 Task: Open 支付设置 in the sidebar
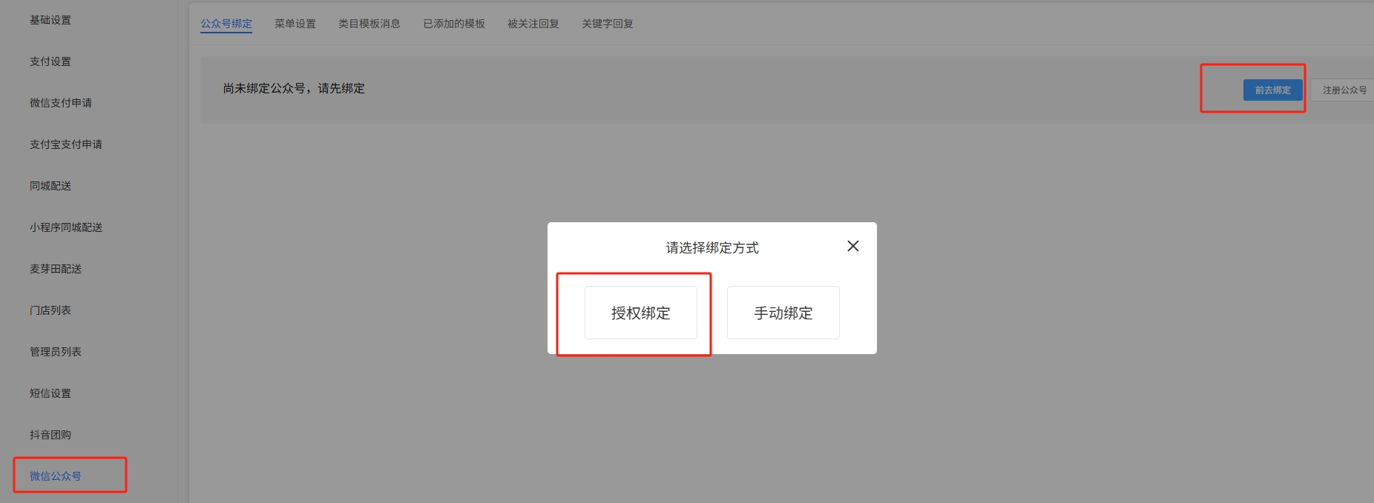point(50,61)
